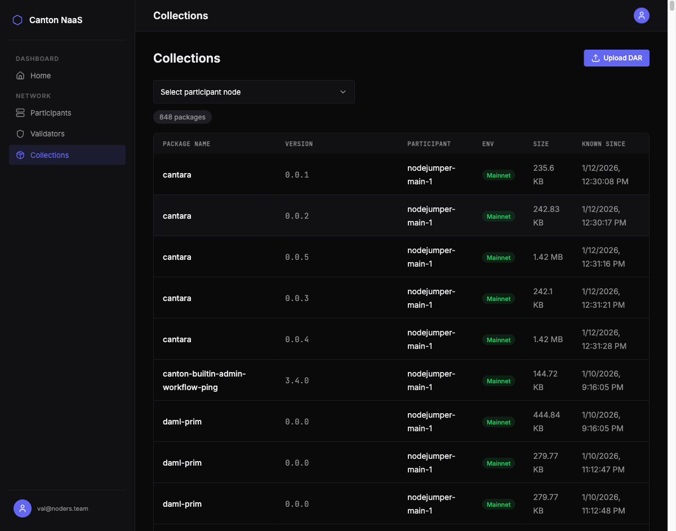Click the val@noders.team account label

click(x=63, y=508)
